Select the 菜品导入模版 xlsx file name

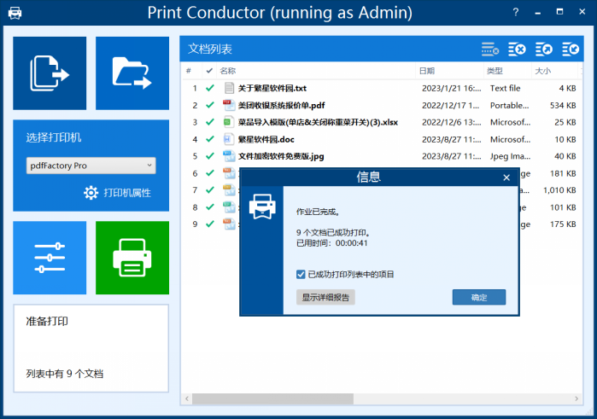[318, 122]
